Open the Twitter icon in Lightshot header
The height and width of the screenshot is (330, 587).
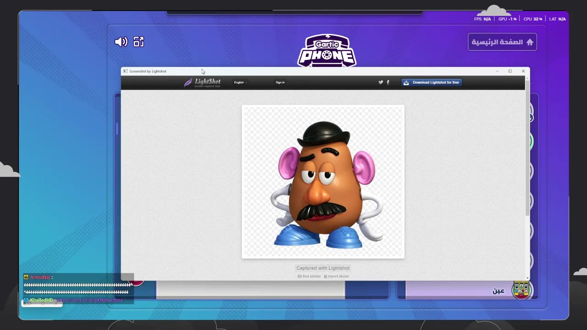(381, 82)
